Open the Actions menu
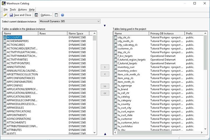Screen dimensions: 210x140 pyautogui.click(x=22, y=9)
